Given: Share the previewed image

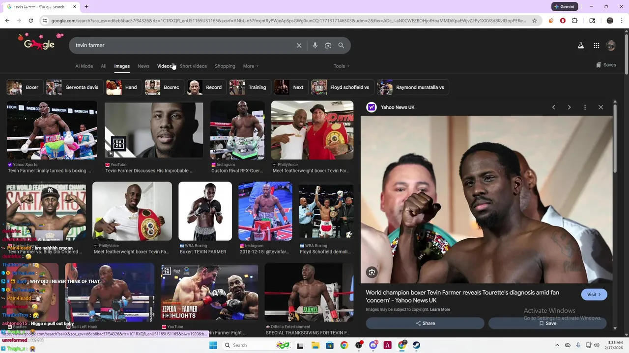Looking at the screenshot, I should (x=425, y=323).
